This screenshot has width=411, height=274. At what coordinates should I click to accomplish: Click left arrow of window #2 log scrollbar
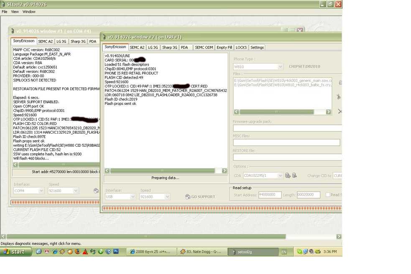107,171
